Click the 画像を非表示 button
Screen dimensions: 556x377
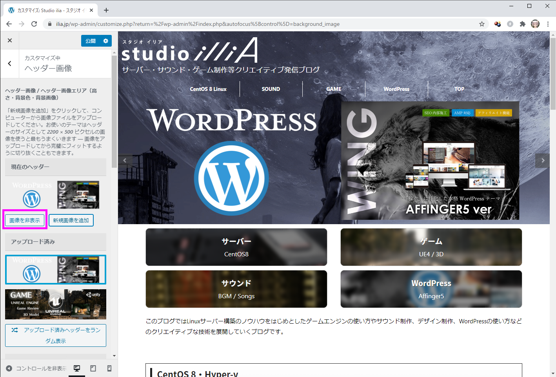click(25, 220)
